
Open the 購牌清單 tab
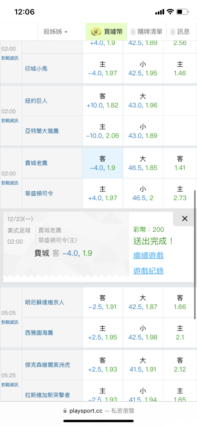(147, 32)
